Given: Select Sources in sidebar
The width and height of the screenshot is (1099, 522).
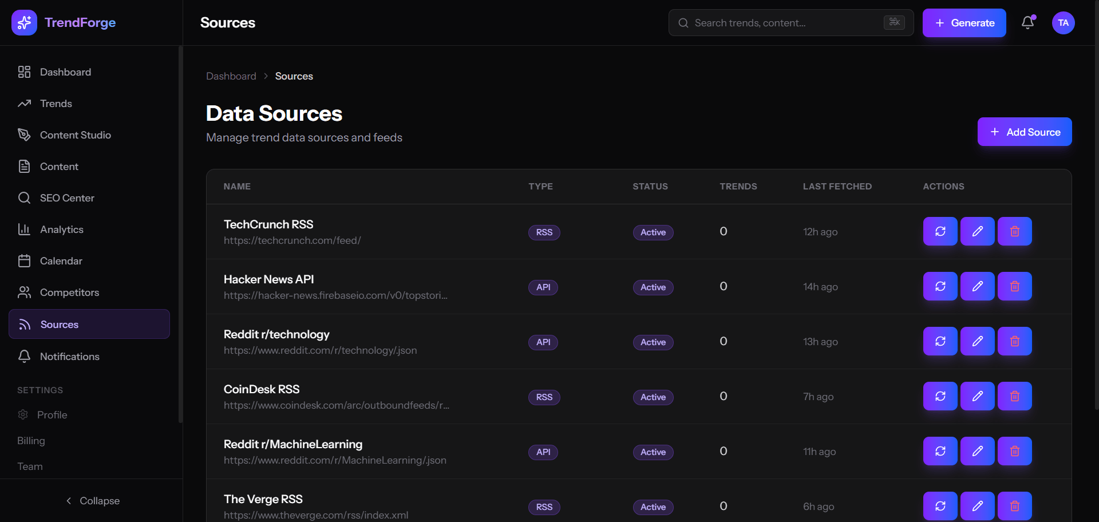Looking at the screenshot, I should click(x=89, y=324).
